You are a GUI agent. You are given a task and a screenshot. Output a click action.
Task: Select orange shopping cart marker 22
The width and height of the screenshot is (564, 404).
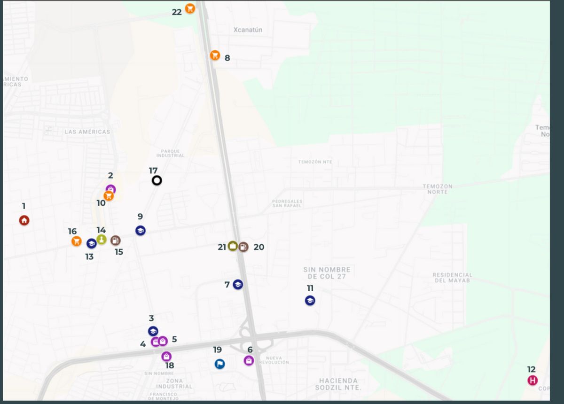click(190, 8)
